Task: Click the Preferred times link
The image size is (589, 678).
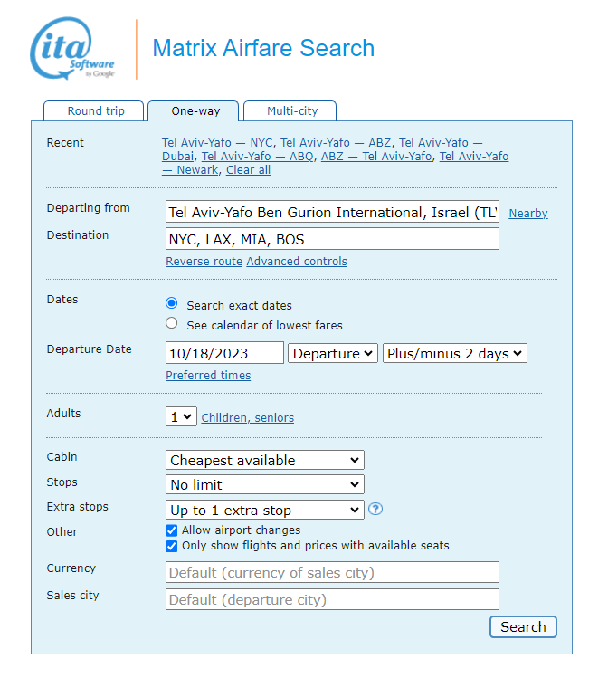Action: click(208, 376)
